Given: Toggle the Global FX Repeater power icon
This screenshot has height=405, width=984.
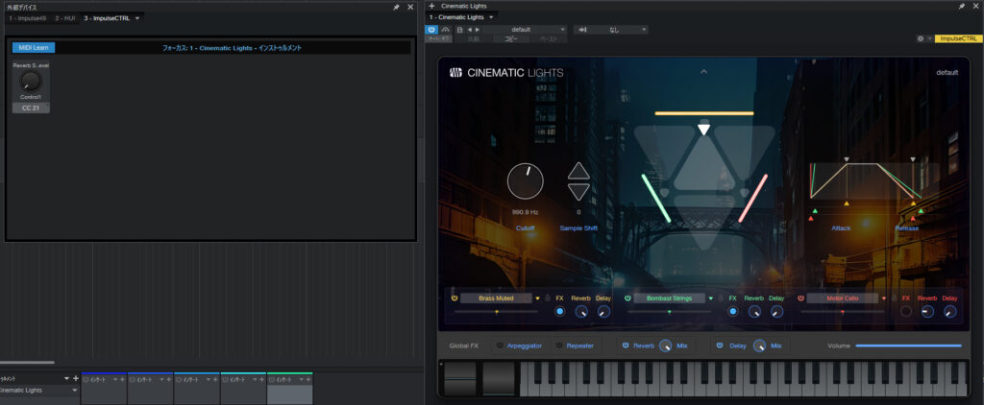Looking at the screenshot, I should 557,345.
